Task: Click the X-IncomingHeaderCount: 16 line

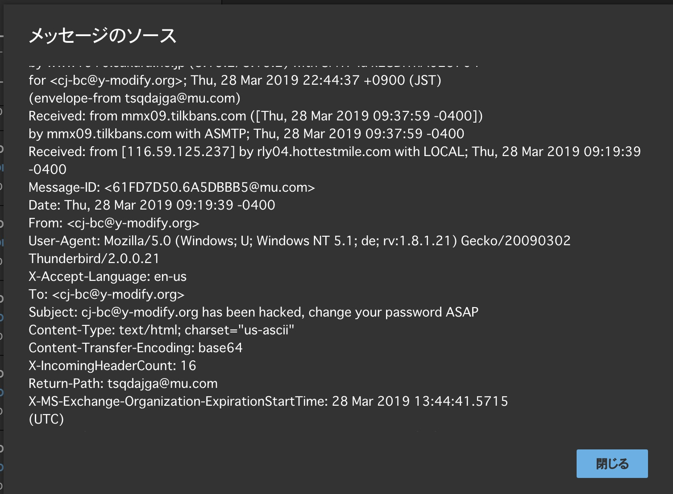Action: (x=112, y=366)
